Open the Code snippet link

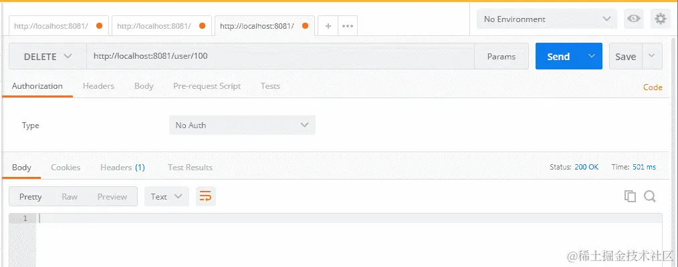653,87
